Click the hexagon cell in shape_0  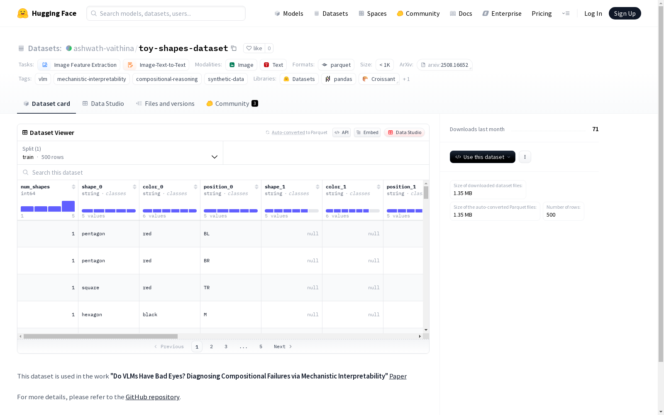tap(109, 315)
